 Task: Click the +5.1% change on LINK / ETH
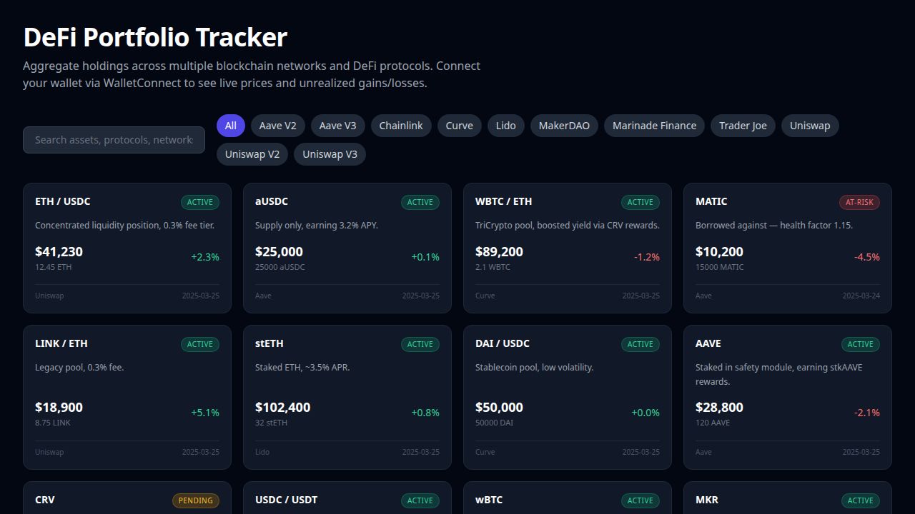click(x=205, y=413)
